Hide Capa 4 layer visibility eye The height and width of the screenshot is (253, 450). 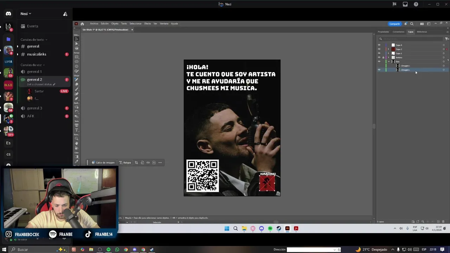click(379, 45)
